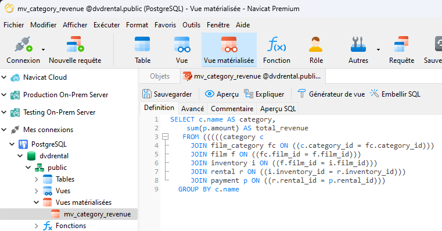442x231 pixels.
Task: Click the Testing On-Prem Server icon
Action: [x=15, y=113]
